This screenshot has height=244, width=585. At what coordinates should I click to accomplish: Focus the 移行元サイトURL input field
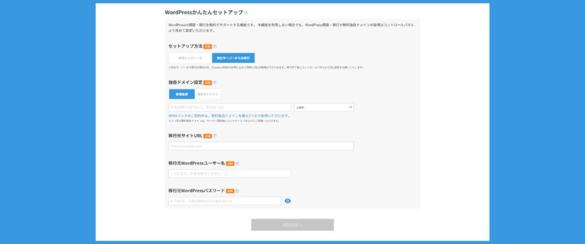pos(261,146)
